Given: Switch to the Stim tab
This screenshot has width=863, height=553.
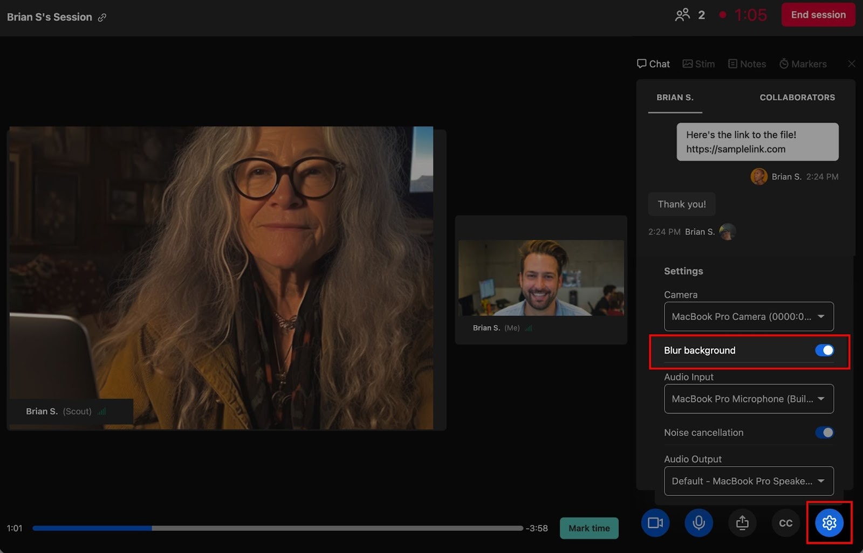Looking at the screenshot, I should [x=698, y=64].
